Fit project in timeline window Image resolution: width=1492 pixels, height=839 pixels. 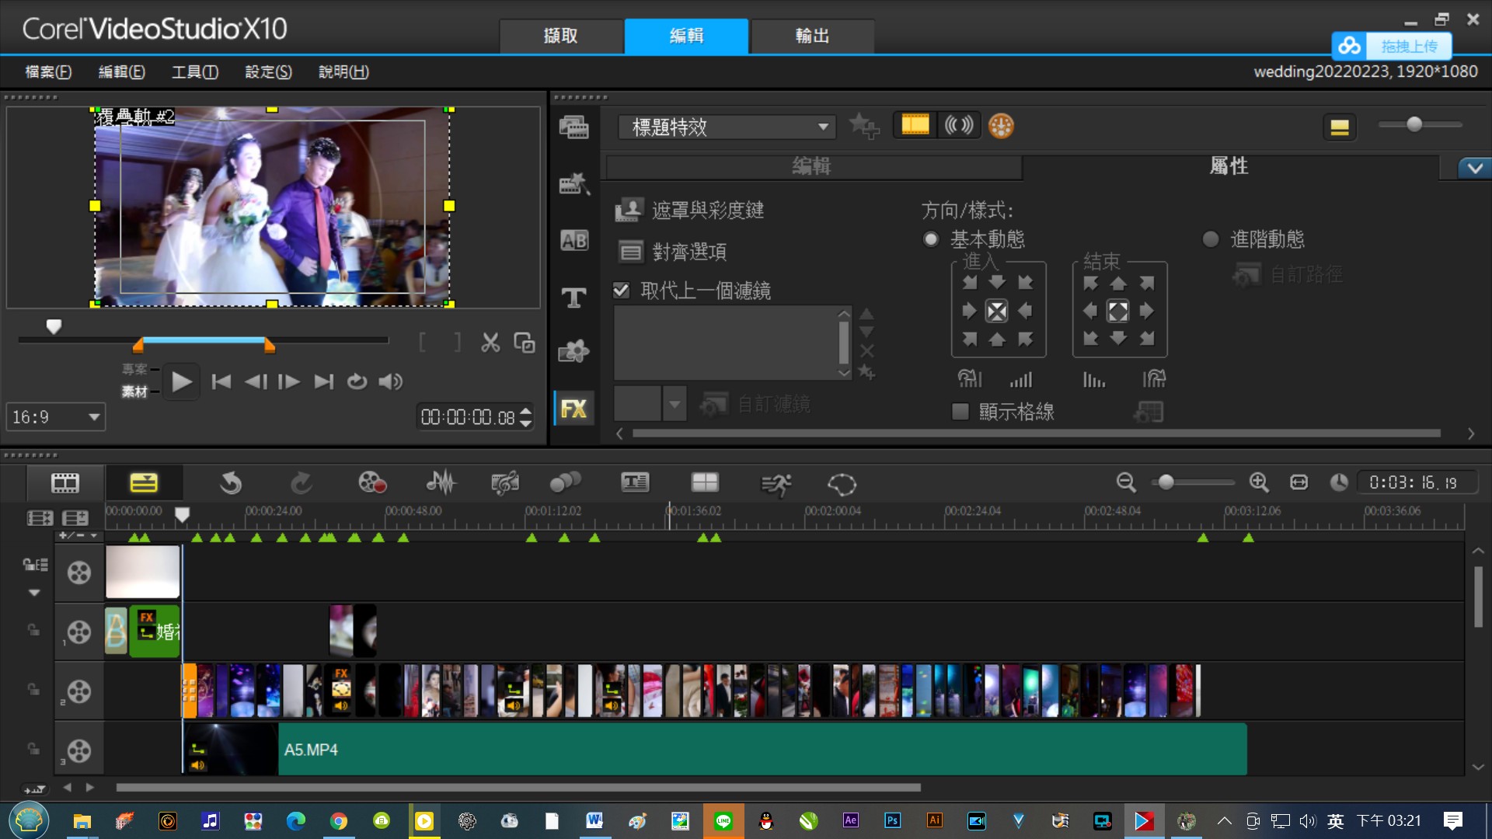[1299, 482]
